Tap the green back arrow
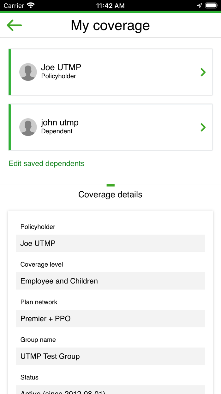The width and height of the screenshot is (221, 394). pyautogui.click(x=14, y=25)
